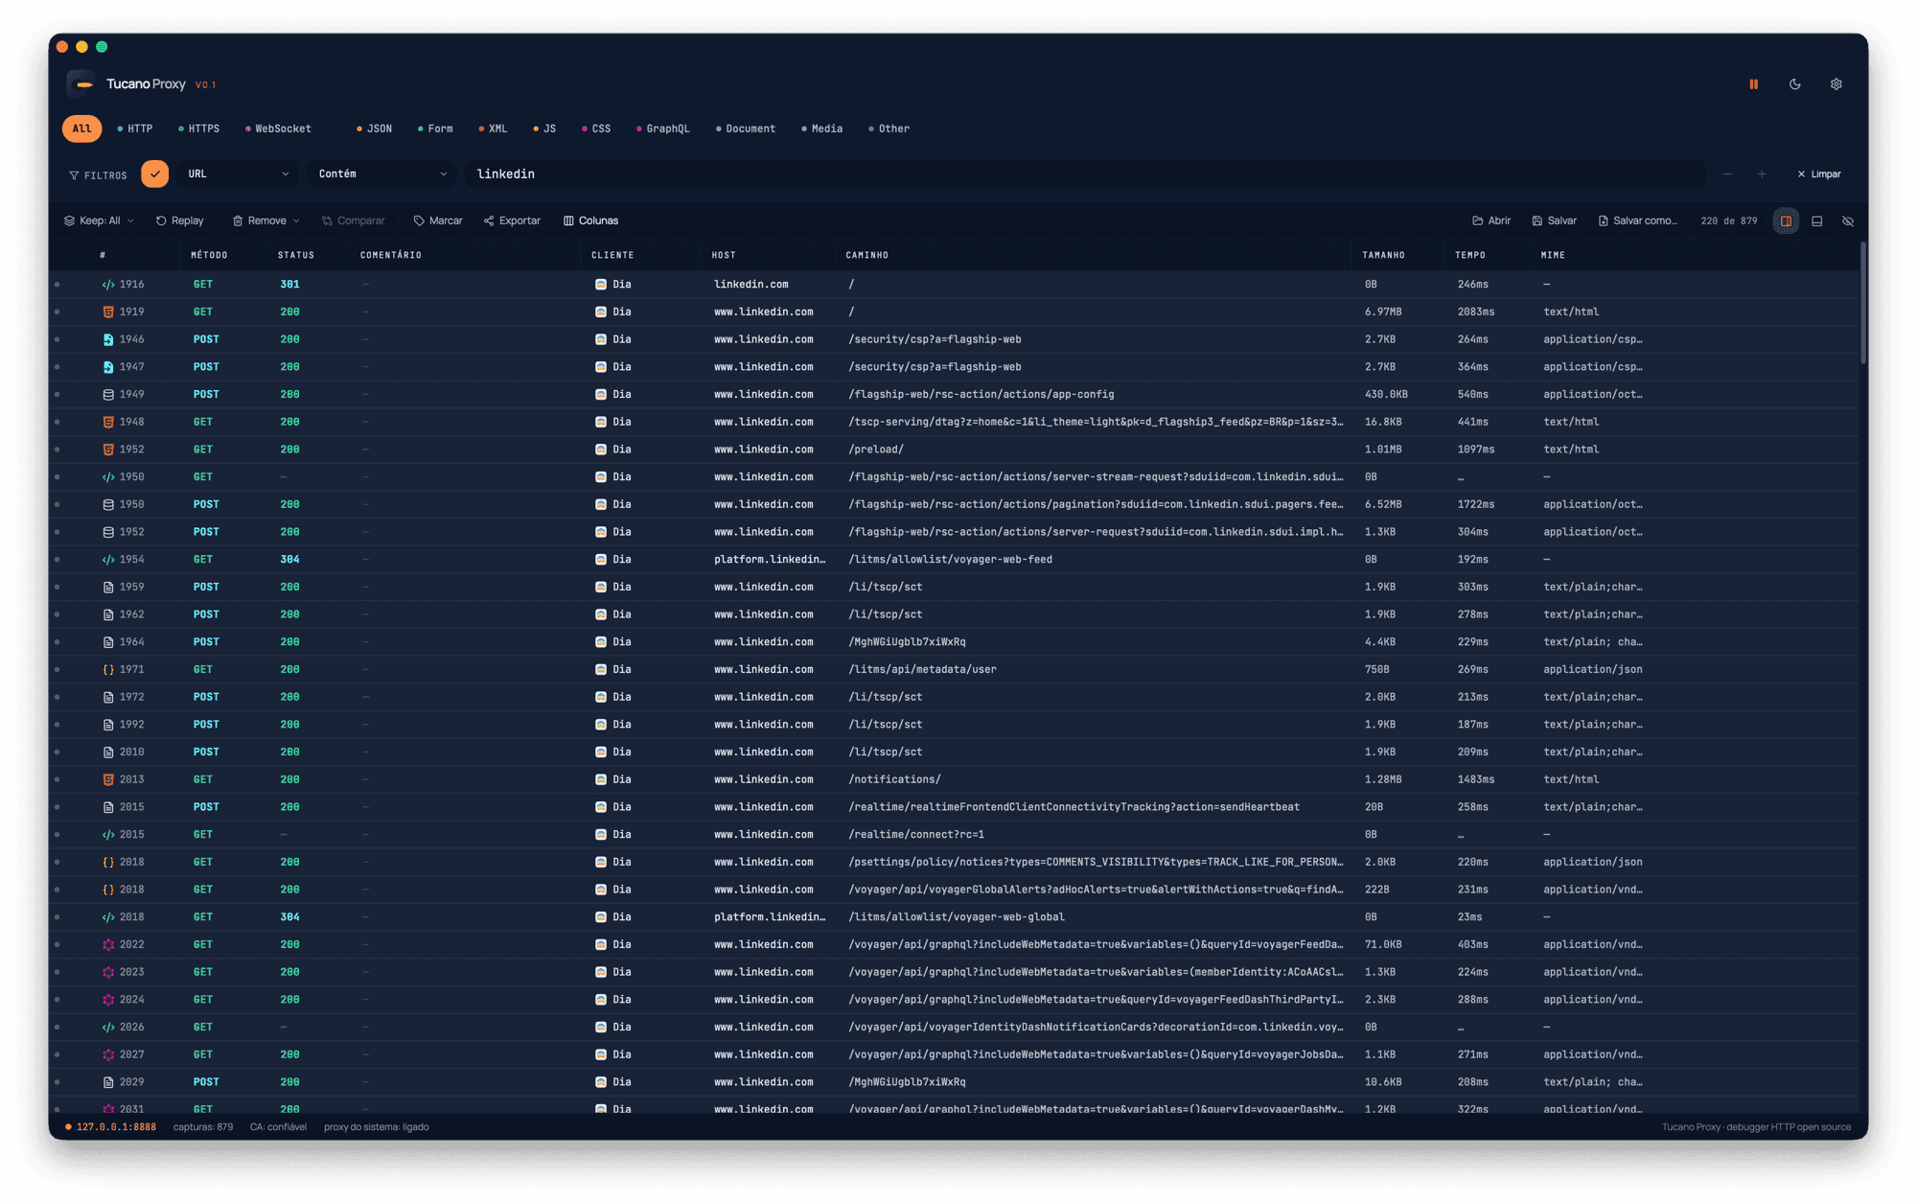Select the All filter tab

tap(82, 128)
